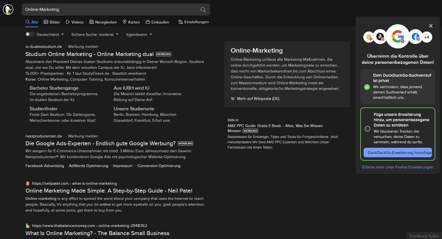Open AdWords Optimierung sitelink
Image resolution: width=442 pixels, height=239 pixels.
click(88, 166)
